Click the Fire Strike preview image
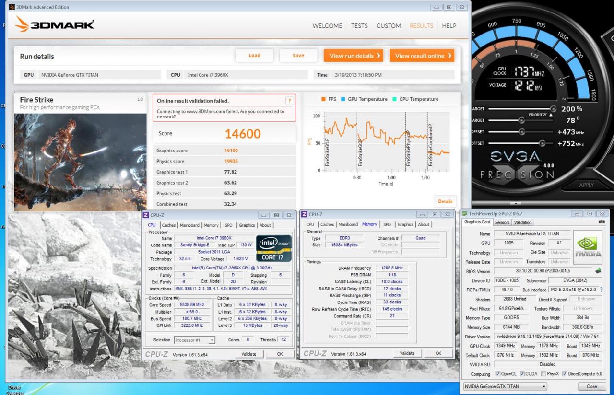Image resolution: width=614 pixels, height=395 pixels. 80,162
